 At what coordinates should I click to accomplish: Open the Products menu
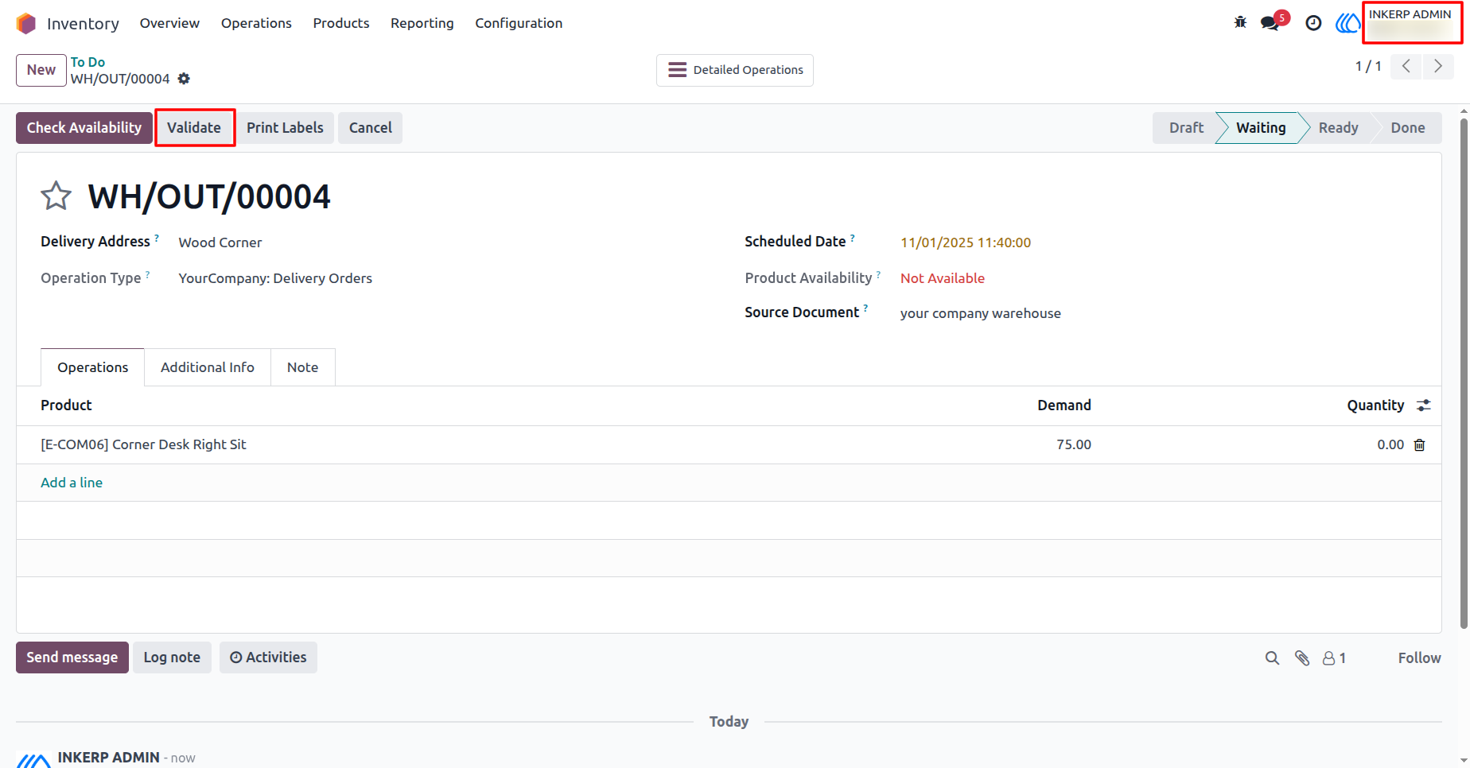(x=341, y=23)
